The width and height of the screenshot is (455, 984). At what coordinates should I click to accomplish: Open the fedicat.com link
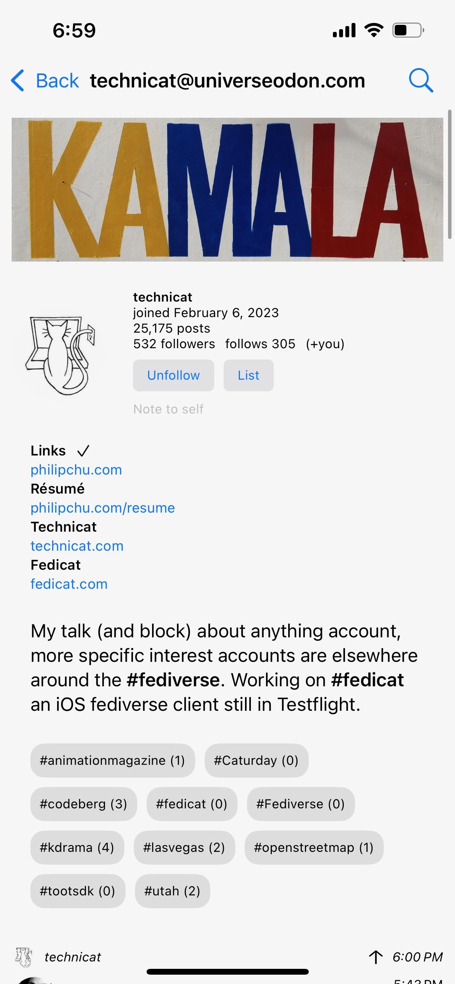click(x=69, y=584)
